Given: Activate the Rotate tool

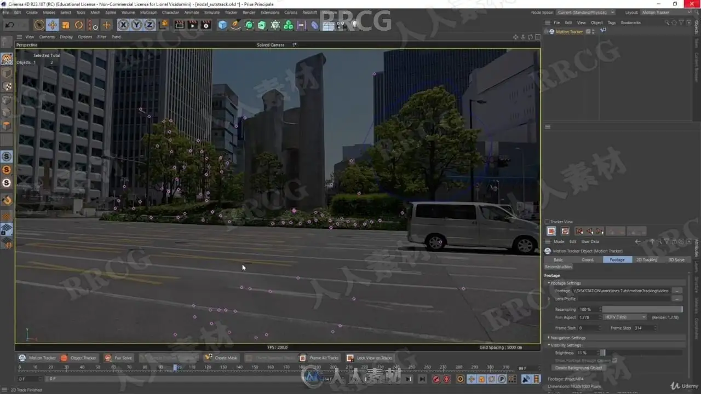Looking at the screenshot, I should coord(79,25).
